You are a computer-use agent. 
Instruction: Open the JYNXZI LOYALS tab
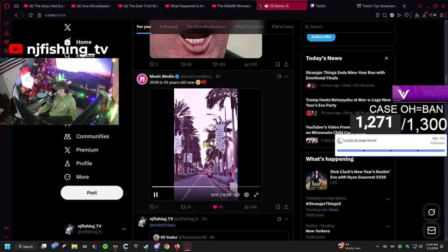[x=248, y=27]
